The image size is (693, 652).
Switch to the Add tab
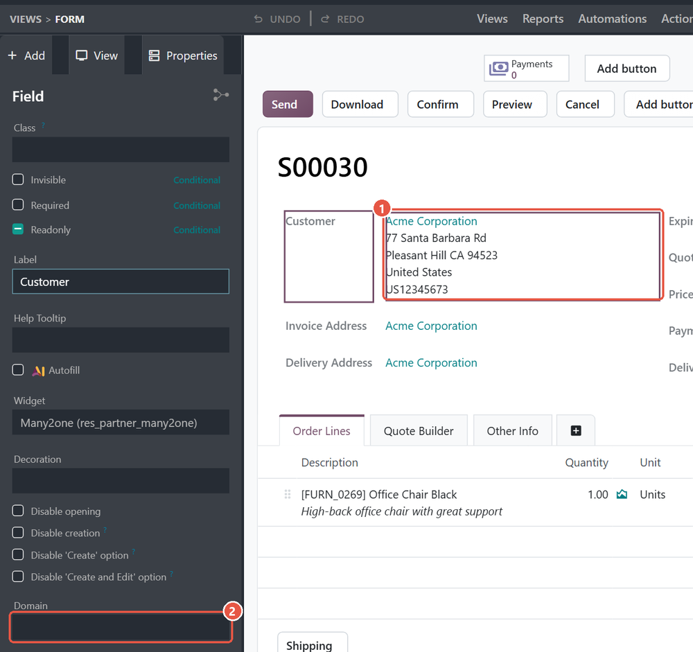[x=26, y=55]
